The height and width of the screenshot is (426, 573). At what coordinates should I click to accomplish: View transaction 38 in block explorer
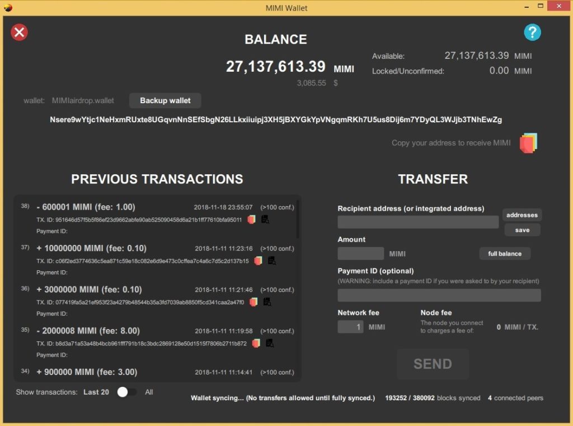coord(265,220)
